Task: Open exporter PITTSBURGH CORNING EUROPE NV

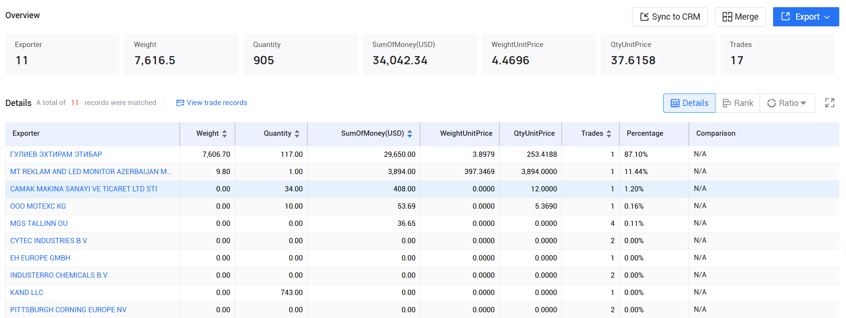Action: [x=68, y=310]
